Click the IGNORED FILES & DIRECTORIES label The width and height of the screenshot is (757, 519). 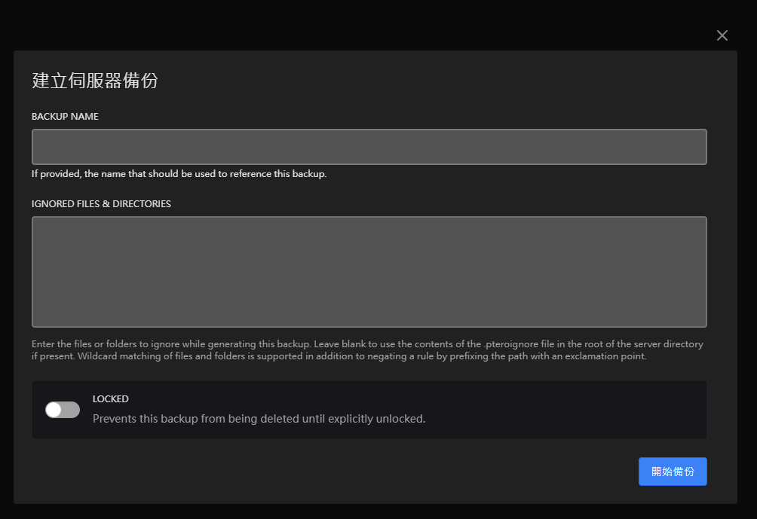(x=101, y=204)
